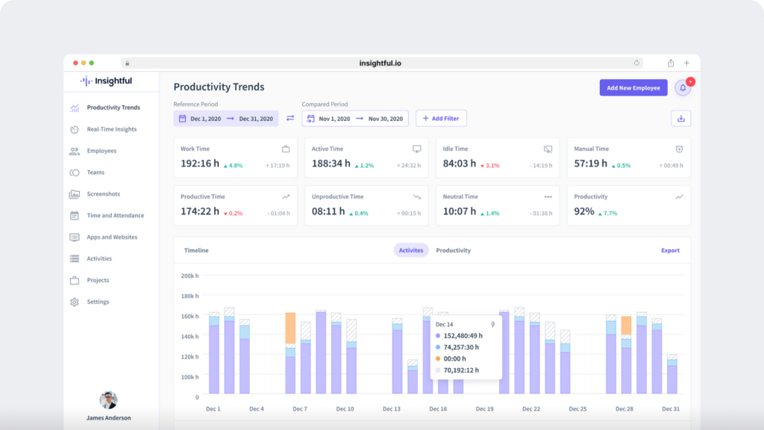Open Employees page in sidebar
Image resolution: width=764 pixels, height=430 pixels.
pos(101,151)
